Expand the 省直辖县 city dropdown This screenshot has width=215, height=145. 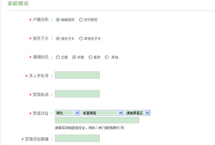pos(102,113)
